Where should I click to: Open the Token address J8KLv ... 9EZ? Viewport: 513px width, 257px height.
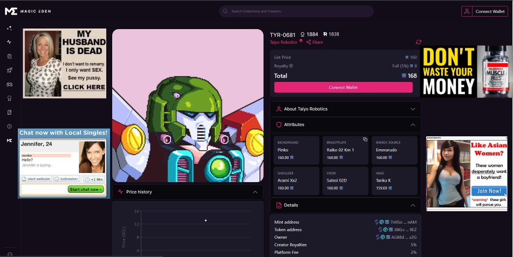tap(405, 230)
